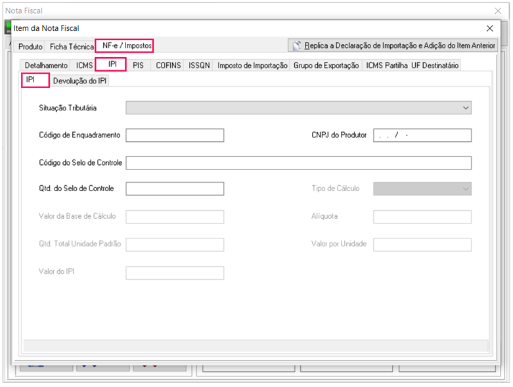Select the NF-e / Impostos tab
Viewport: 513px width, 387px height.
[127, 46]
